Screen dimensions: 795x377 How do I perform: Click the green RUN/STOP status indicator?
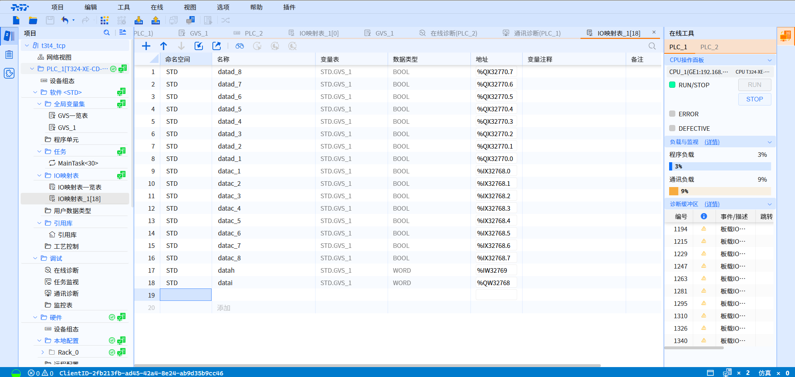[x=673, y=85]
